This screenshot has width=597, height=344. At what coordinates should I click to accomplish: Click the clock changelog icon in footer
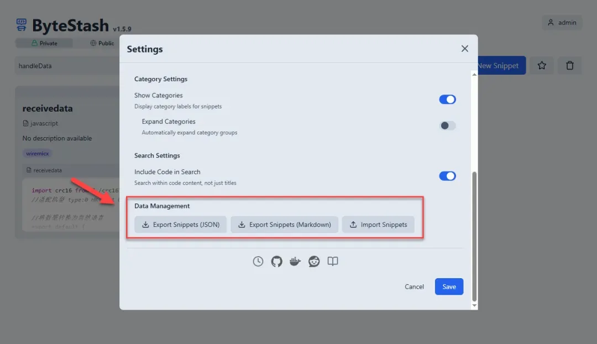pos(258,262)
